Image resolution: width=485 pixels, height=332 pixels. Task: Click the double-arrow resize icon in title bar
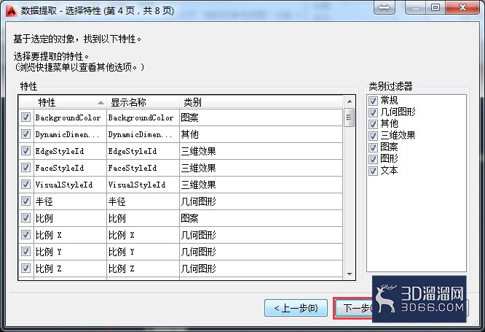385,8
